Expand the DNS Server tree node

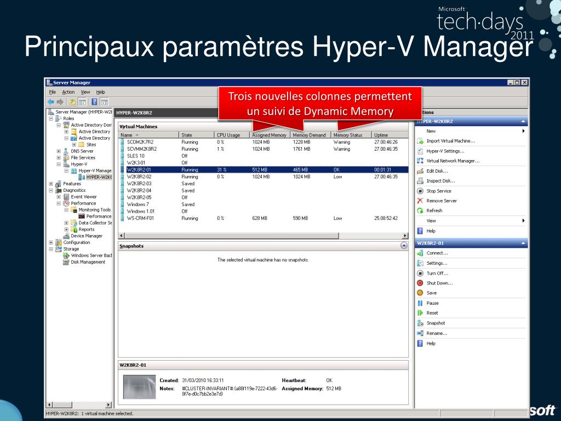click(59, 151)
